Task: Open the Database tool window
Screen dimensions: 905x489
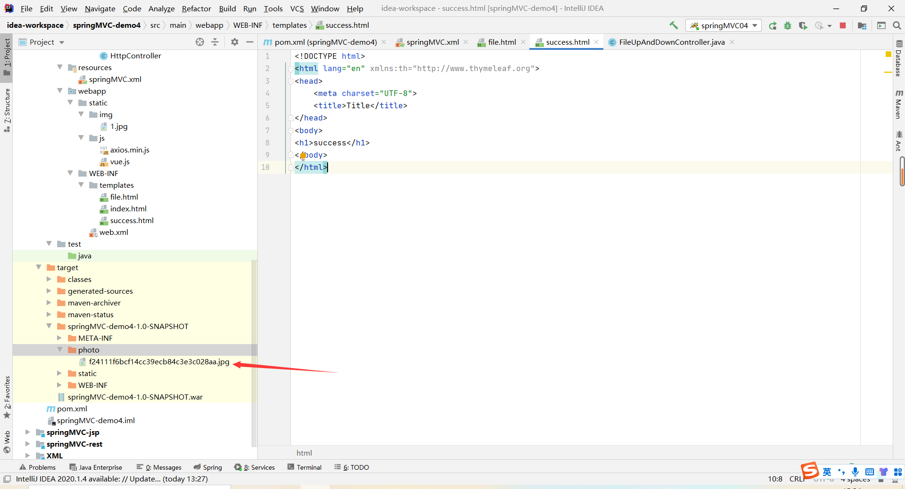Action: [x=898, y=59]
